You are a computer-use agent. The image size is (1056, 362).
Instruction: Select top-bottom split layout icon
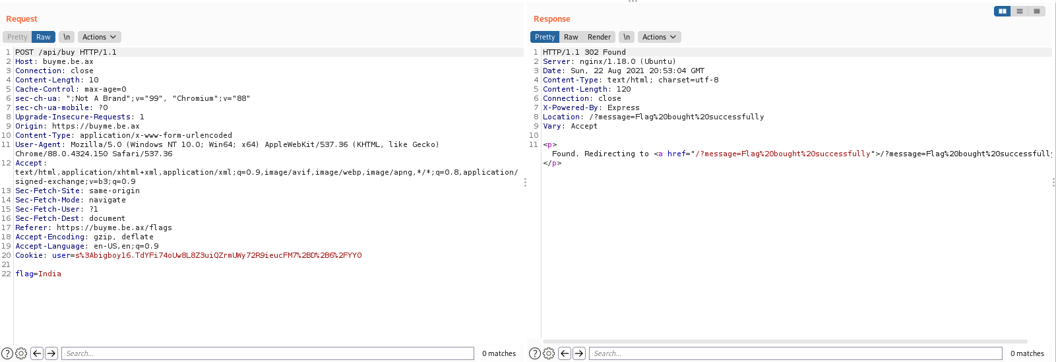click(1020, 11)
